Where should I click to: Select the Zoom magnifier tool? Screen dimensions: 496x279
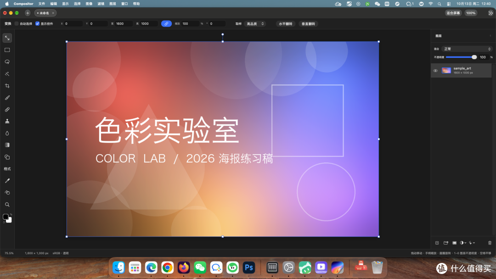7,205
